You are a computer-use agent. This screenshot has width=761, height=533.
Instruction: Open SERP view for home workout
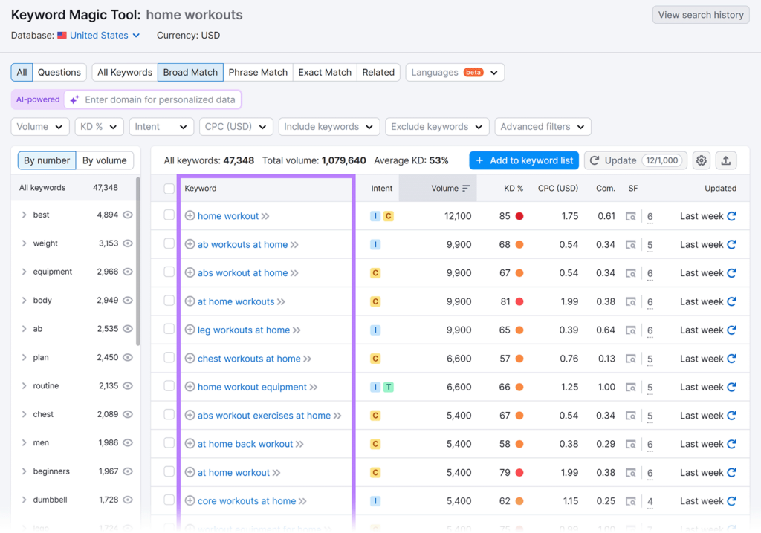tap(630, 216)
